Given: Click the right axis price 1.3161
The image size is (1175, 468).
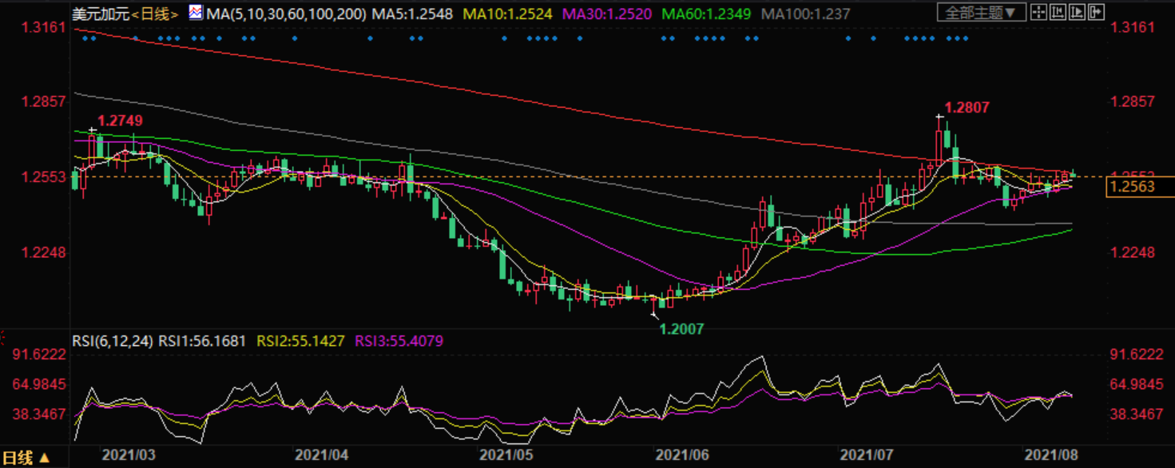Looking at the screenshot, I should coord(1133,27).
